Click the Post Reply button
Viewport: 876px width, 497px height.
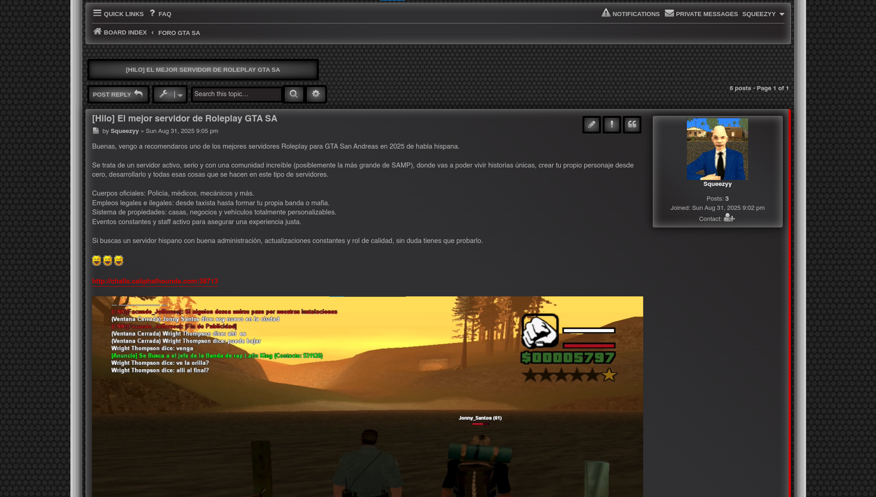[118, 94]
